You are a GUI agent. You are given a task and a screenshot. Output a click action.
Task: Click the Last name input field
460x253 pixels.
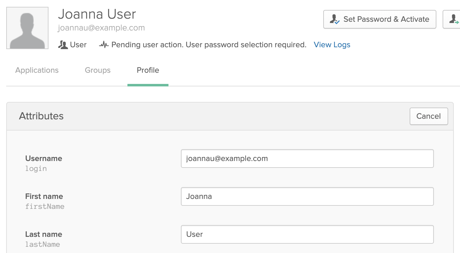click(x=307, y=234)
